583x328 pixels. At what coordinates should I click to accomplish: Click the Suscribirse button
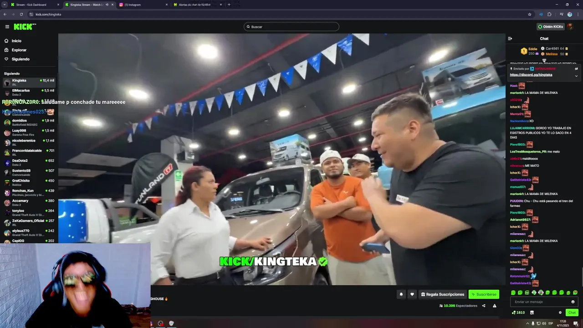484,294
